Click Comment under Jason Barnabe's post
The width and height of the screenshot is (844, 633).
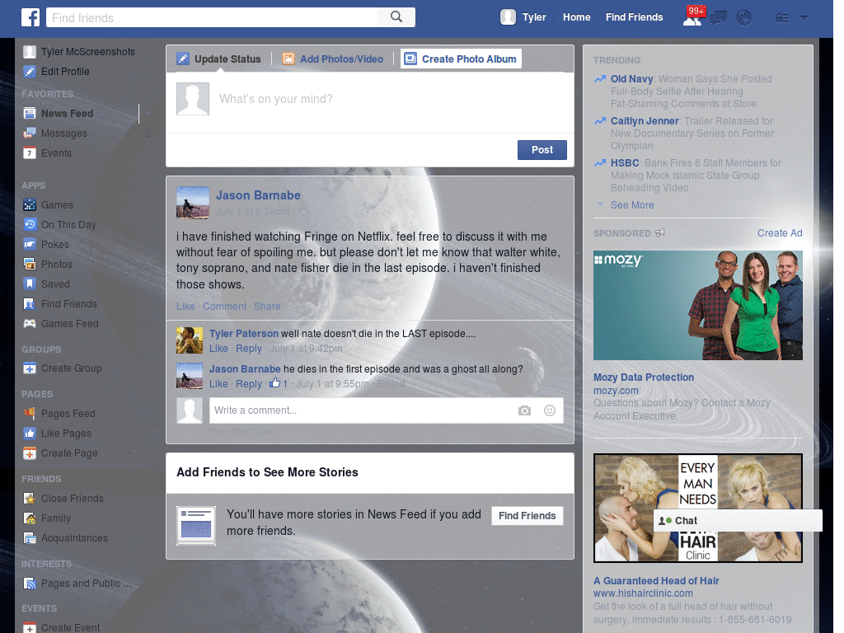[224, 307]
